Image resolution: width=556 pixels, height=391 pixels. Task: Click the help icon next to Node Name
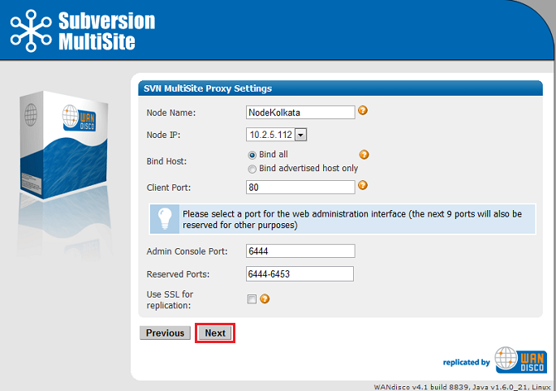click(362, 110)
